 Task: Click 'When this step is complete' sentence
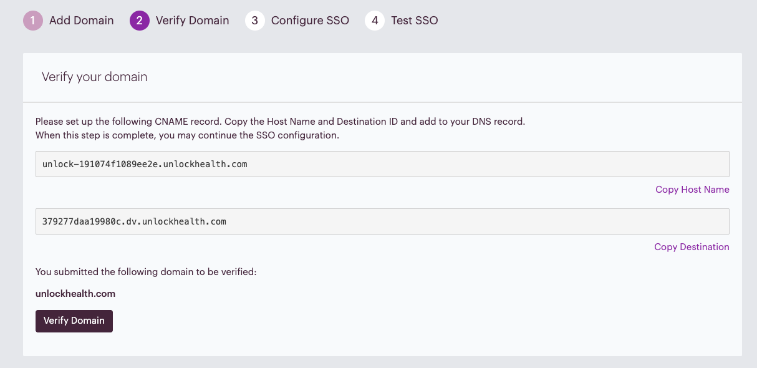point(187,135)
